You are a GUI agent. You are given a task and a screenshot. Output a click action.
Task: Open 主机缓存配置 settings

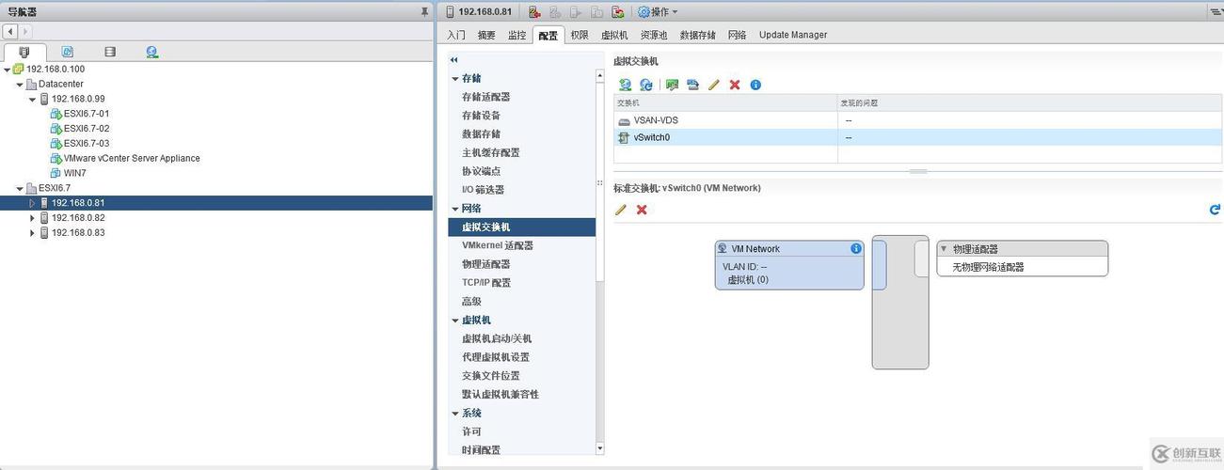[491, 152]
